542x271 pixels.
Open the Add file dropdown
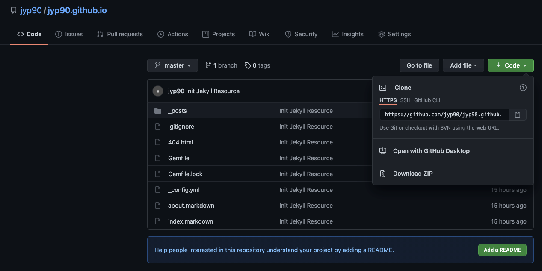click(x=463, y=65)
